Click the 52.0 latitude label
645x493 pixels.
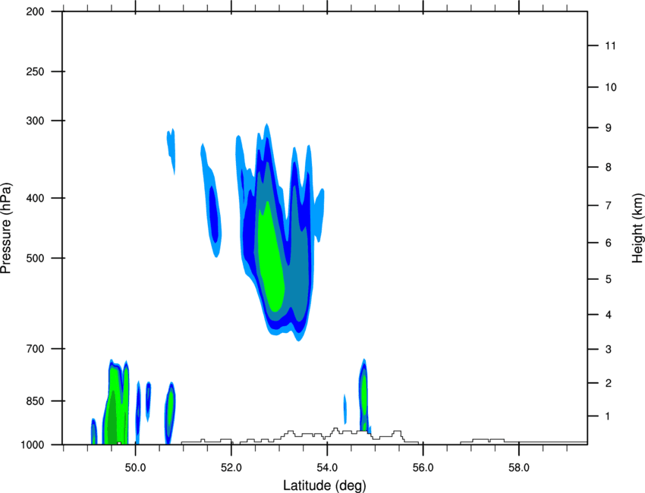click(231, 468)
